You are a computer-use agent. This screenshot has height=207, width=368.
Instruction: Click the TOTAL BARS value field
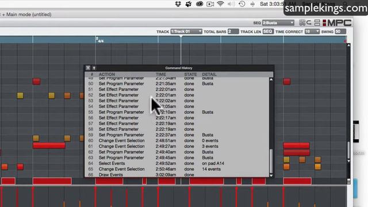[233, 32]
